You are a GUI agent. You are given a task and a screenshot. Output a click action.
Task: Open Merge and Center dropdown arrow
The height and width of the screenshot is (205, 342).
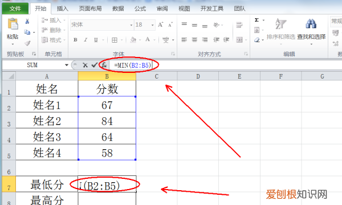click(246, 40)
